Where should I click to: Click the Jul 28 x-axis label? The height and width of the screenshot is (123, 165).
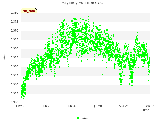tap(98, 106)
